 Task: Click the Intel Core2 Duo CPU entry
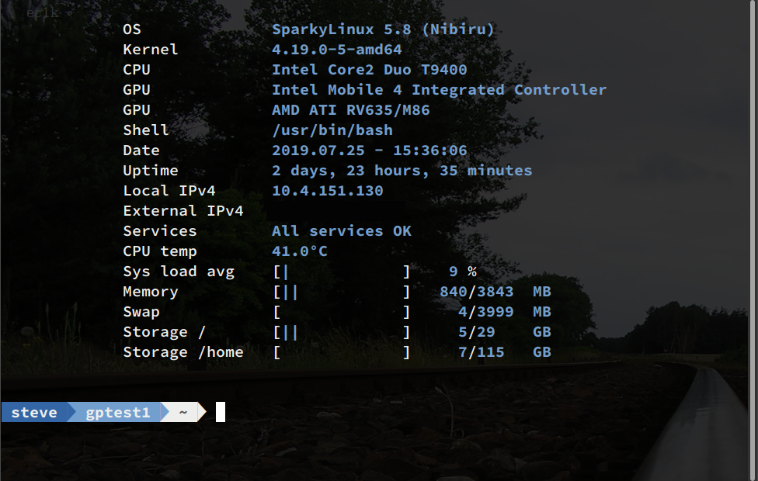(369, 69)
